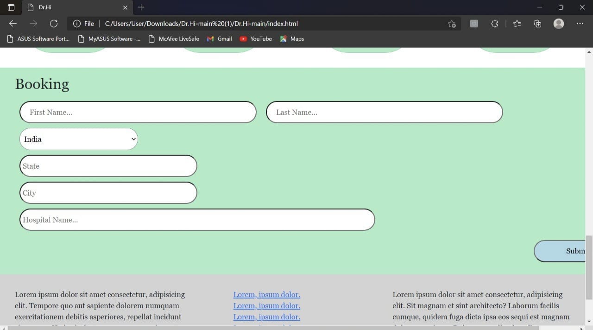This screenshot has height=330, width=593.
Task: Click first Lorem, ipsum dolor. footer link
Action: point(267,295)
